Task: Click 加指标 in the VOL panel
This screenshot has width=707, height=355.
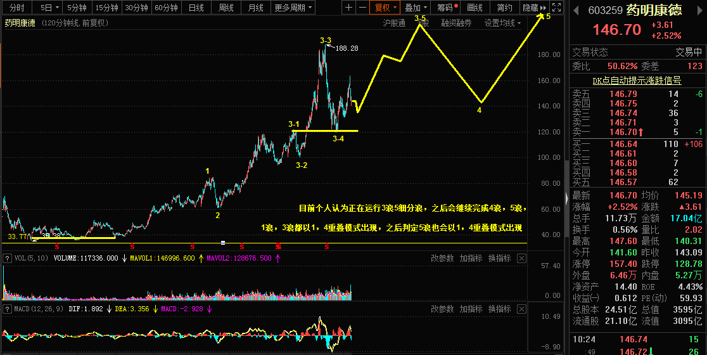Action: 471,259
